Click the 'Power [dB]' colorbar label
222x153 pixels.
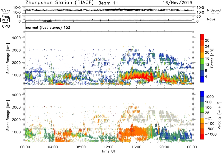click(212, 58)
